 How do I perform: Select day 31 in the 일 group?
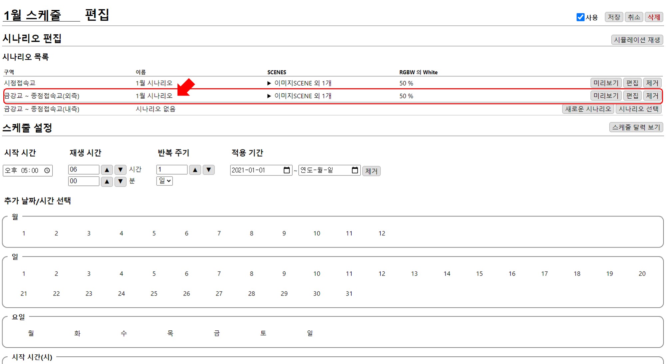click(349, 294)
